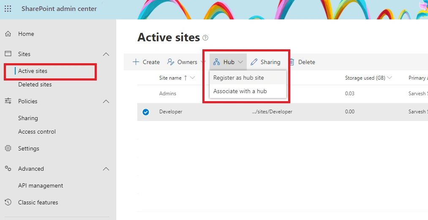This screenshot has height=220, width=428.
Task: Click the 0.03 storage value
Action: (350, 94)
